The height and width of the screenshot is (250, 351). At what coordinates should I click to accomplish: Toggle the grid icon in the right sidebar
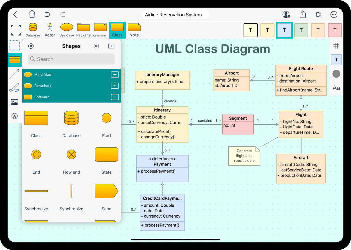pyautogui.click(x=336, y=45)
